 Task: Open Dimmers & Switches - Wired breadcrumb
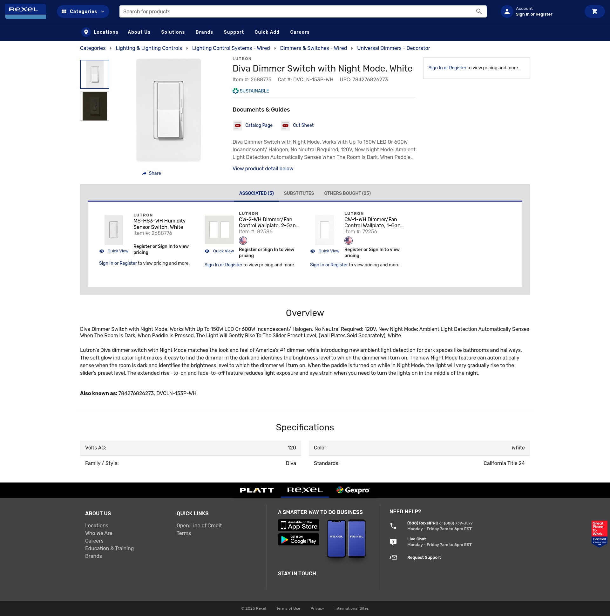click(x=313, y=48)
